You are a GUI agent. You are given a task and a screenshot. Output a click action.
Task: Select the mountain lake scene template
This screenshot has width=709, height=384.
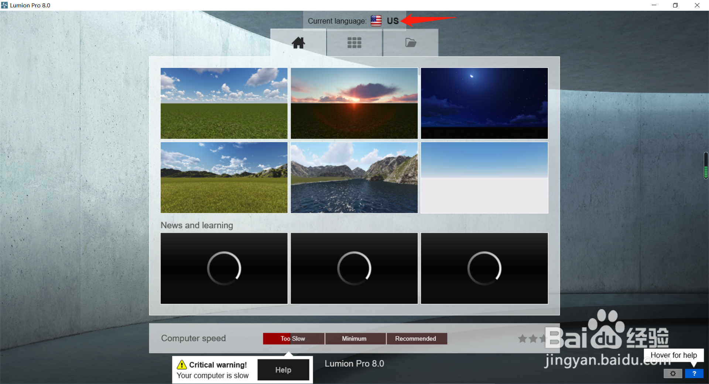coord(354,177)
